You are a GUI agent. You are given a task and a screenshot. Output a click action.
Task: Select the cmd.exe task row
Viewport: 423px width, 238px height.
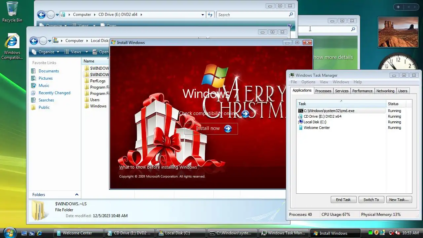click(341, 111)
